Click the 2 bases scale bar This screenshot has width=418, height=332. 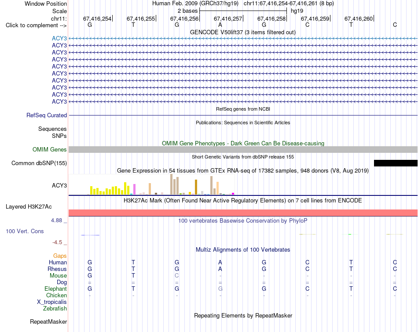click(x=243, y=11)
